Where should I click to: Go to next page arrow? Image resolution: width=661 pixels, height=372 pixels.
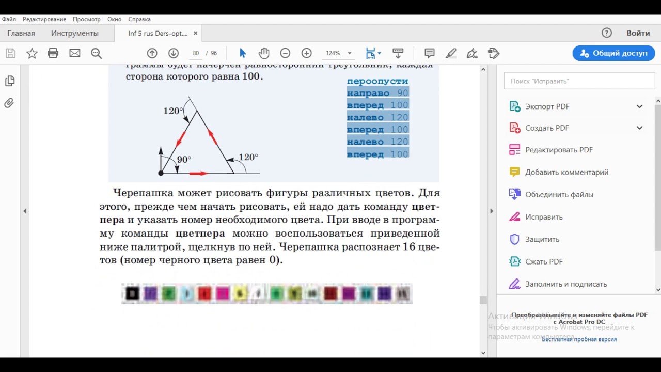click(x=174, y=53)
